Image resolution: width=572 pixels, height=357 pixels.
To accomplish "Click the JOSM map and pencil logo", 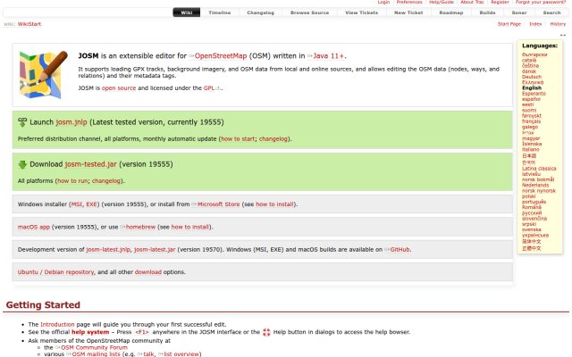I will click(x=43, y=75).
